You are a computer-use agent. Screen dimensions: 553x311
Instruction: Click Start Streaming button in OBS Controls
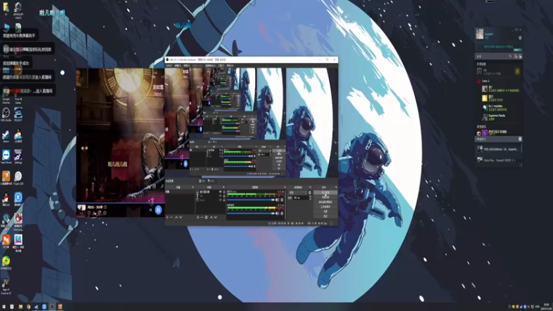(325, 193)
